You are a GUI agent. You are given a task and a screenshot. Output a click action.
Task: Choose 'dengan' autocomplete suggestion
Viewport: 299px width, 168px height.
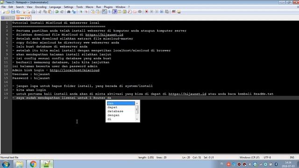(121, 115)
